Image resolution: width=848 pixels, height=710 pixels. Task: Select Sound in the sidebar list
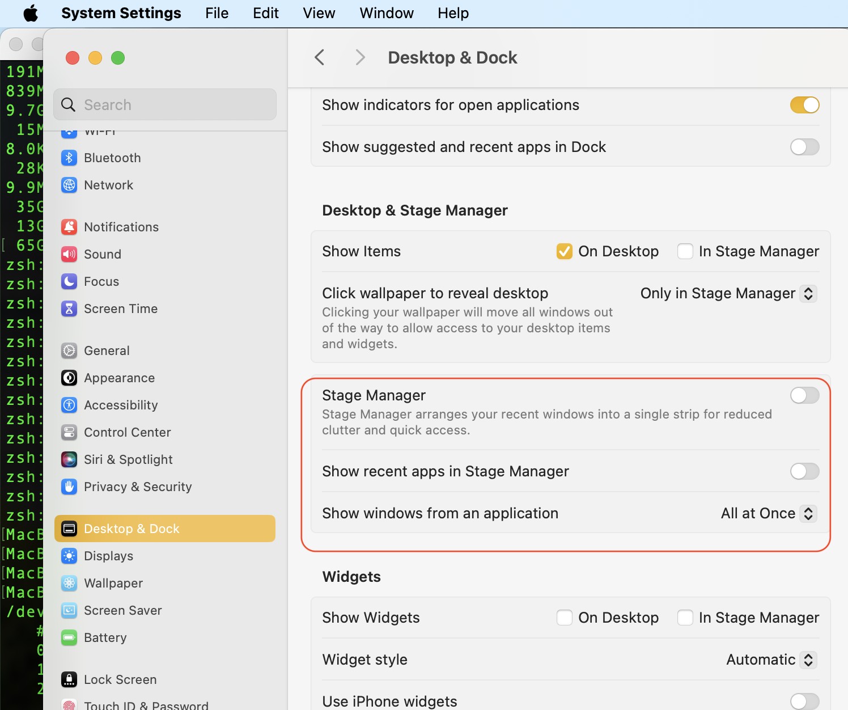click(165, 254)
